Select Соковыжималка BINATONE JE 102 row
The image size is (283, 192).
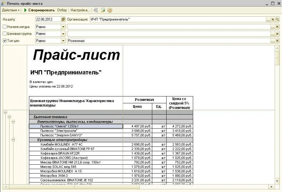pos(76,180)
